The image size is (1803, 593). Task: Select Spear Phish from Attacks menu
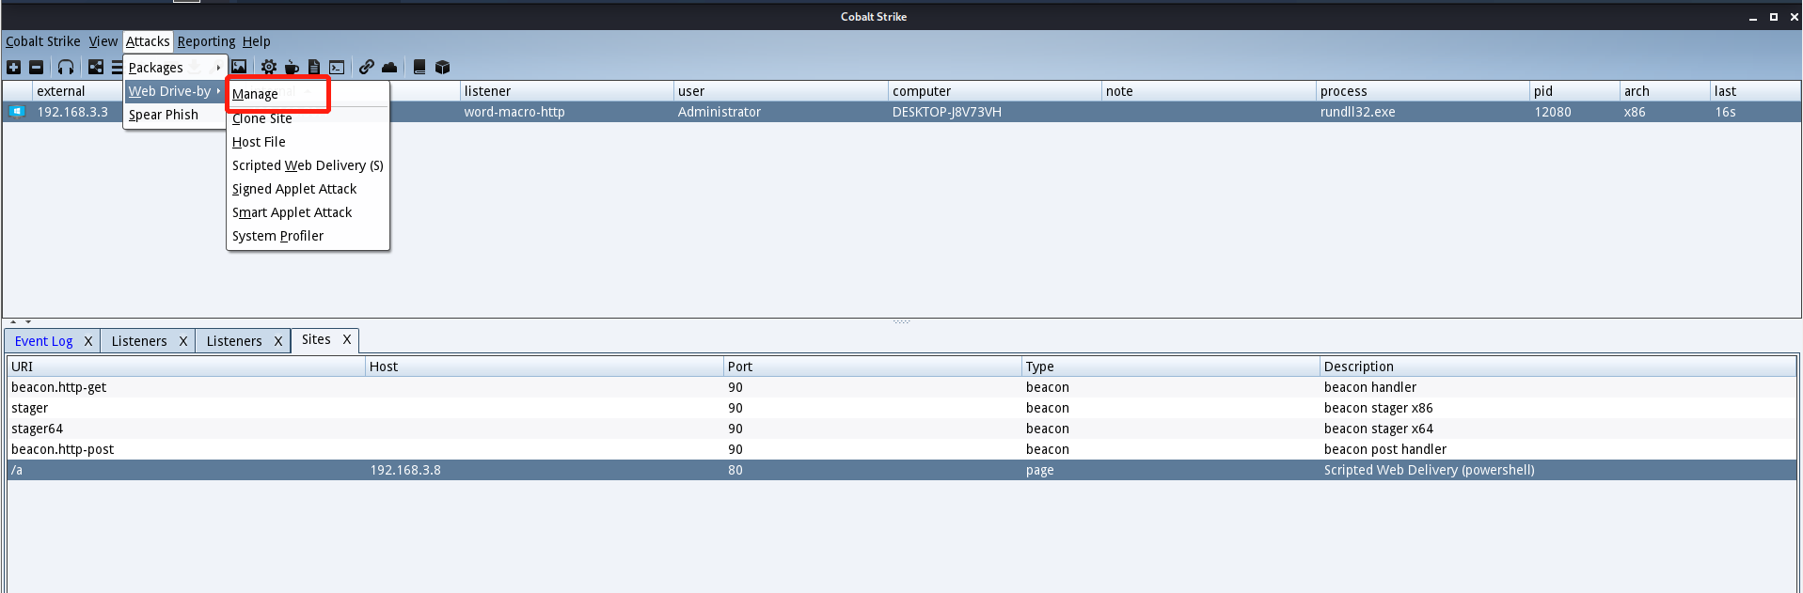coord(175,115)
